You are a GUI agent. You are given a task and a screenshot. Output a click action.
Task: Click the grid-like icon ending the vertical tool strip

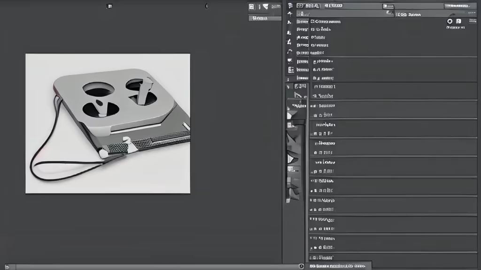(x=291, y=70)
